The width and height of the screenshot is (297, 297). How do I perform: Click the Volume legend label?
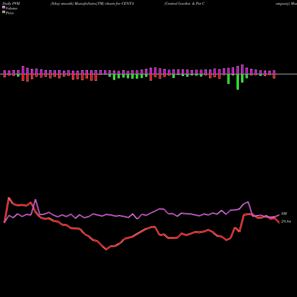click(11, 8)
